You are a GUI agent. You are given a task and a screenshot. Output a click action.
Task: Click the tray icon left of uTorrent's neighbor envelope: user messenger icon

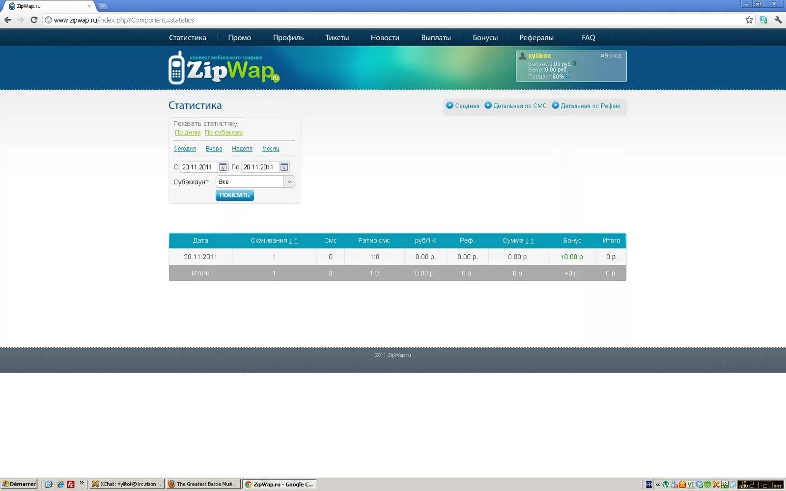[674, 485]
